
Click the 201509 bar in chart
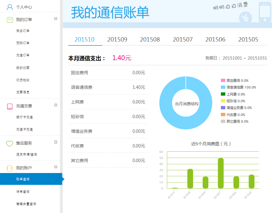(x=190, y=179)
